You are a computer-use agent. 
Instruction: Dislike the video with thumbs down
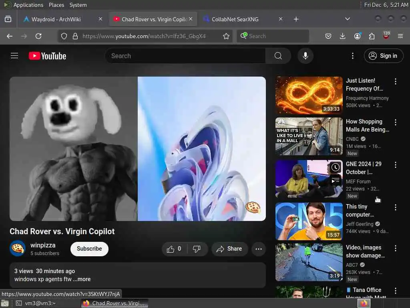coord(197,249)
